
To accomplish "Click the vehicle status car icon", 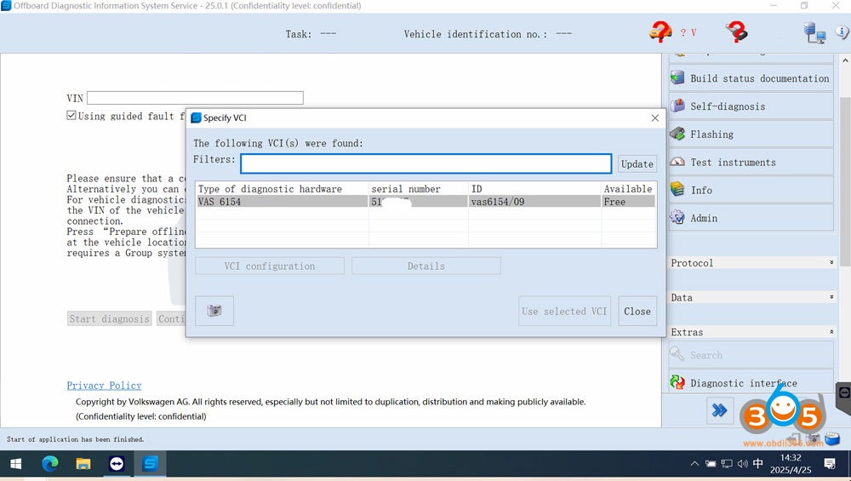I will point(660,32).
